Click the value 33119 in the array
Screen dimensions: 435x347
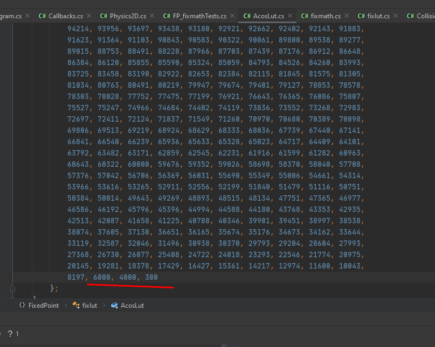click(x=78, y=243)
